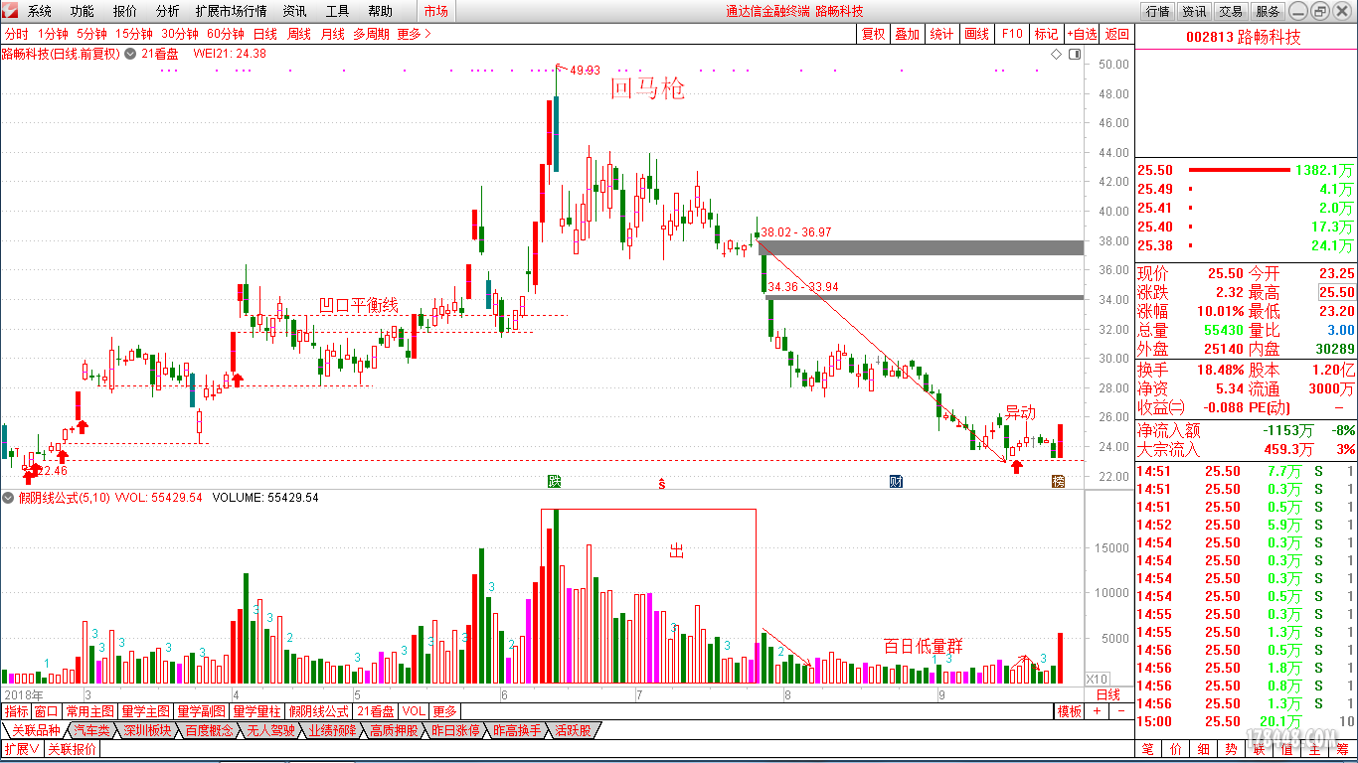Select the 百度概念 sector tab
Viewport: 1358px width, 763px height.
(x=209, y=730)
